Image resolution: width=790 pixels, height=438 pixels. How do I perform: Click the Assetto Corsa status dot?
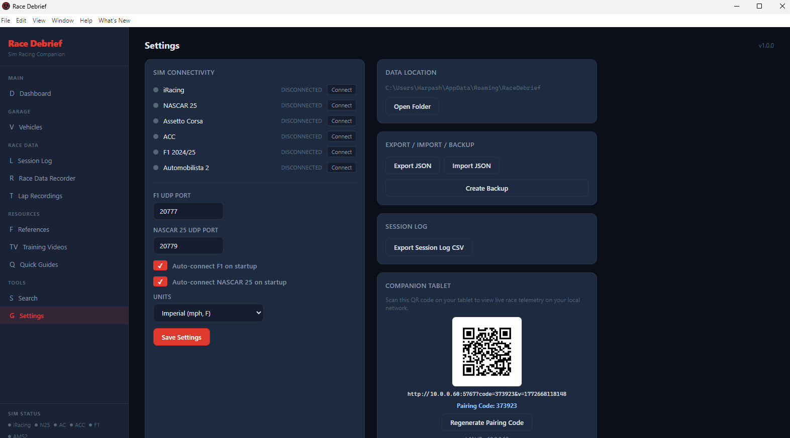click(x=156, y=121)
